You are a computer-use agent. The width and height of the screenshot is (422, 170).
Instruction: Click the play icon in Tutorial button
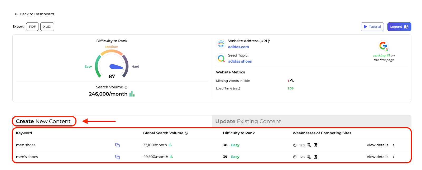(365, 27)
